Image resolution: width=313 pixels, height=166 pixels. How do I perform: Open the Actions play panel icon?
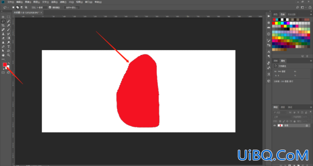269,16
